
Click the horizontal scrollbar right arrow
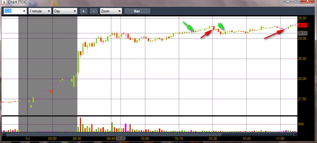[x=295, y=134]
